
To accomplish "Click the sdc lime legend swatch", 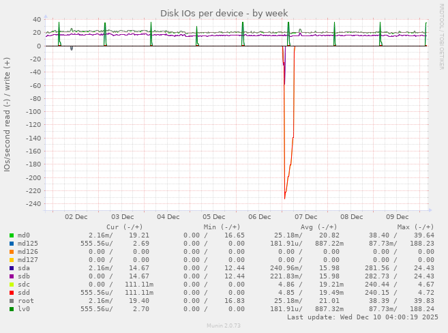I will pos(12,285).
